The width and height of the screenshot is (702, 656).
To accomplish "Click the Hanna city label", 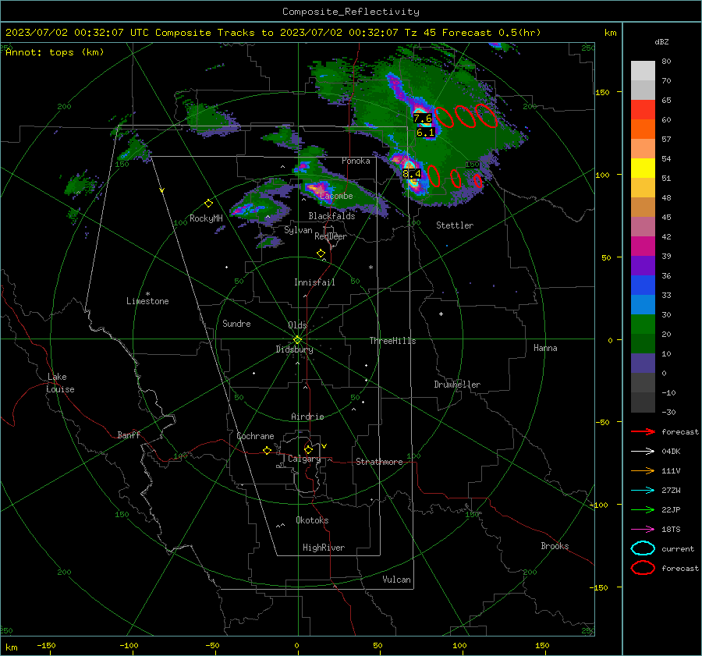I will click(545, 348).
